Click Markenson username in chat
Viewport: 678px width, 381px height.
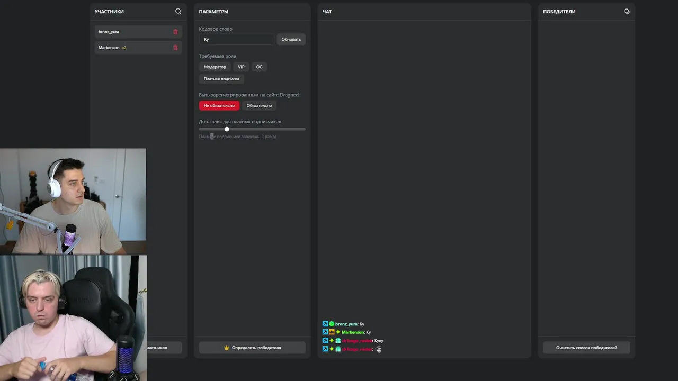coord(353,332)
